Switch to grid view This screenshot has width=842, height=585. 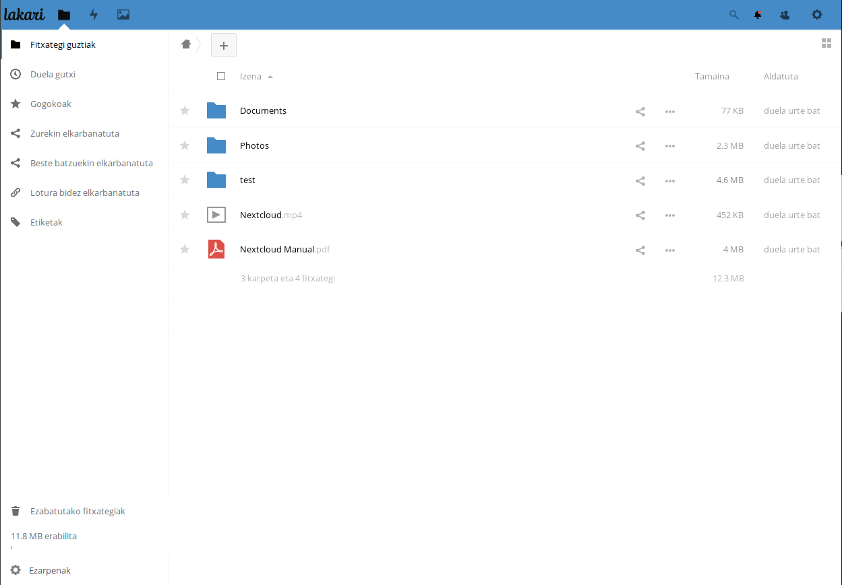point(826,44)
